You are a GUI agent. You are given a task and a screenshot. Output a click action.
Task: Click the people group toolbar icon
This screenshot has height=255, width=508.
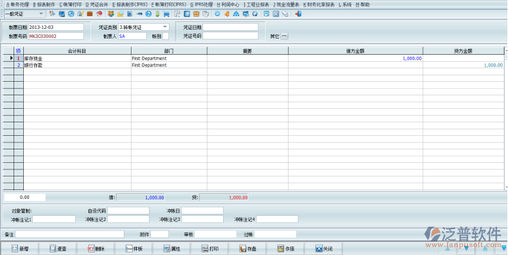pyautogui.click(x=111, y=14)
